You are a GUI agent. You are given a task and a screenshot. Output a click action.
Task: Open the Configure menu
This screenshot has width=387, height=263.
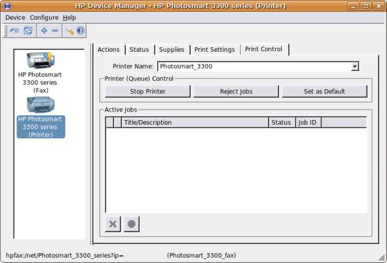tap(44, 18)
